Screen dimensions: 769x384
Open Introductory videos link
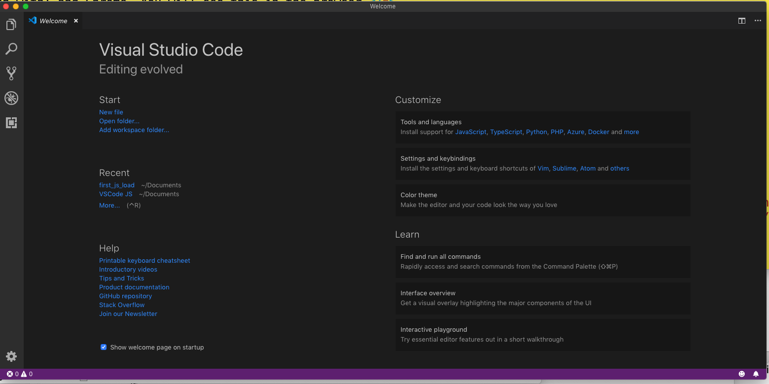pyautogui.click(x=128, y=269)
